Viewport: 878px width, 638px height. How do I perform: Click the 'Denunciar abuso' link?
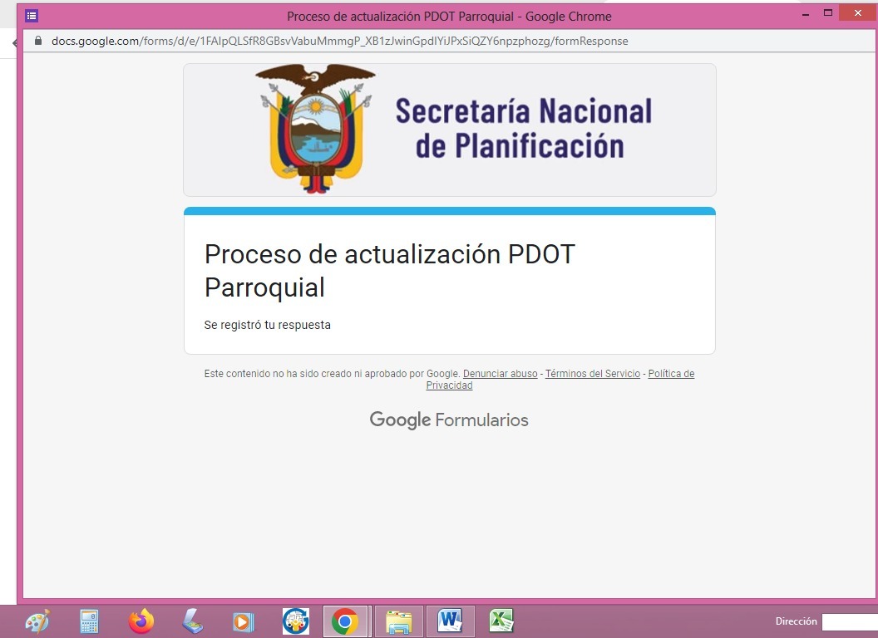point(500,374)
